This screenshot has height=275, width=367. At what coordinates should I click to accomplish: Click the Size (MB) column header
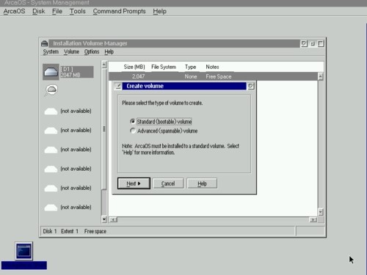coord(134,67)
